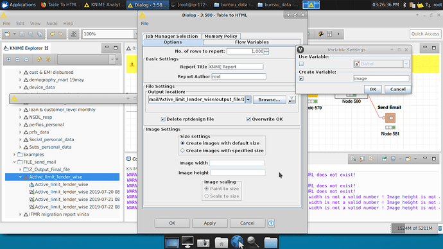Enable the Use Variable checkbox
Screen dimensions: 443x249
coord(302,64)
